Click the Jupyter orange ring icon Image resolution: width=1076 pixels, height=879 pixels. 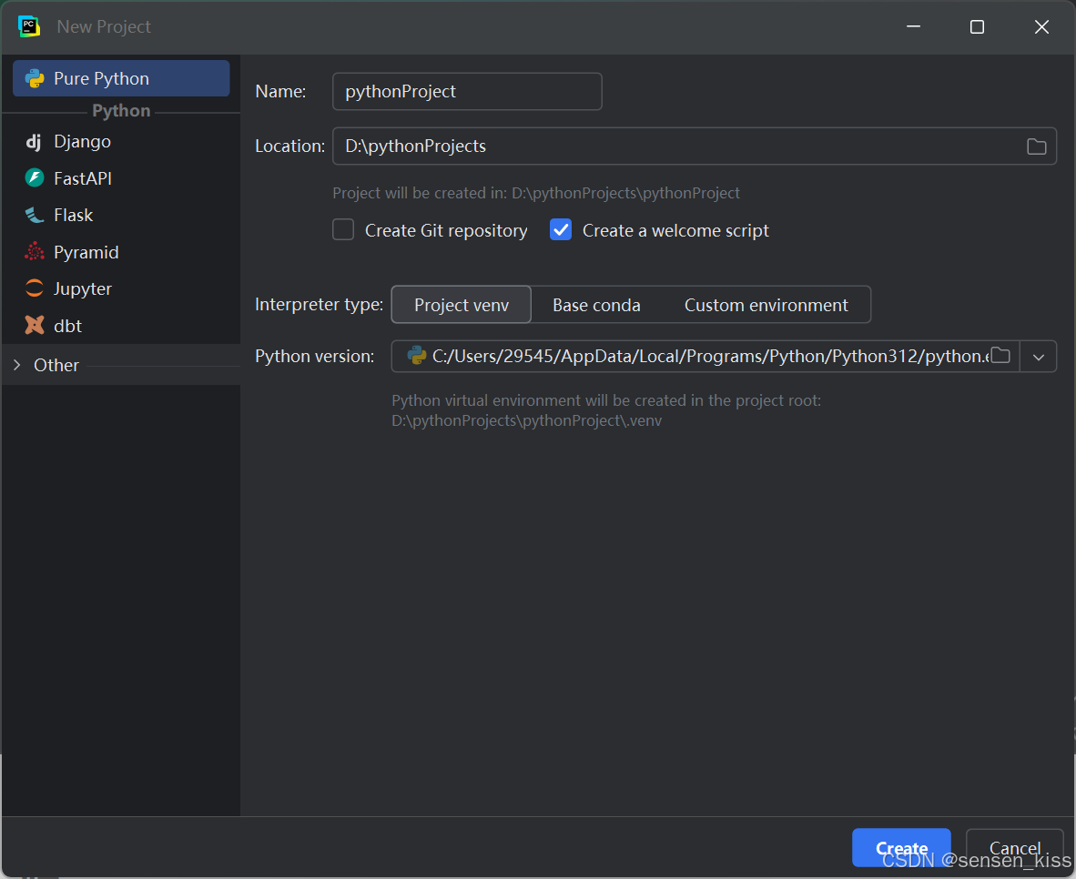[35, 288]
